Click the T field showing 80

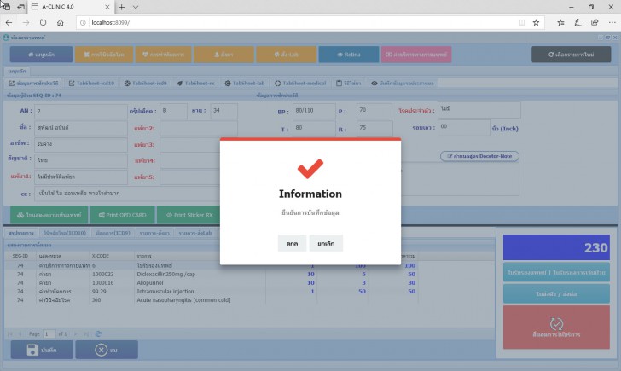[x=314, y=129]
